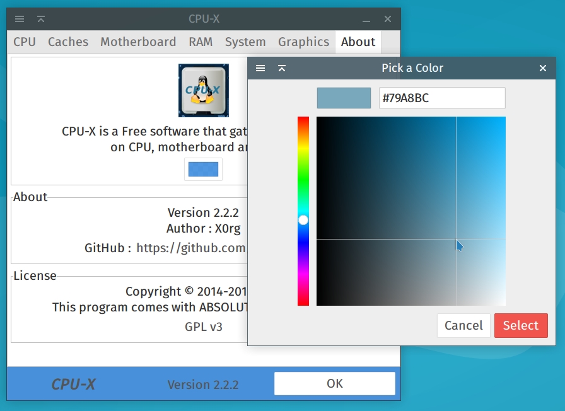Close the CPU-X window
Viewport: 565px width, 411px height.
point(388,19)
